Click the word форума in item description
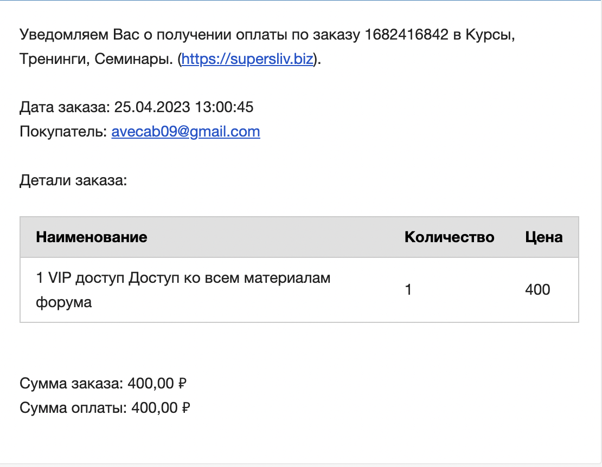The height and width of the screenshot is (467, 602). [64, 302]
